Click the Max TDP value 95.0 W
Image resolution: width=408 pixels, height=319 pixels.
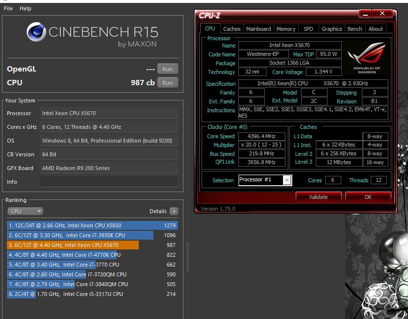[x=329, y=54]
